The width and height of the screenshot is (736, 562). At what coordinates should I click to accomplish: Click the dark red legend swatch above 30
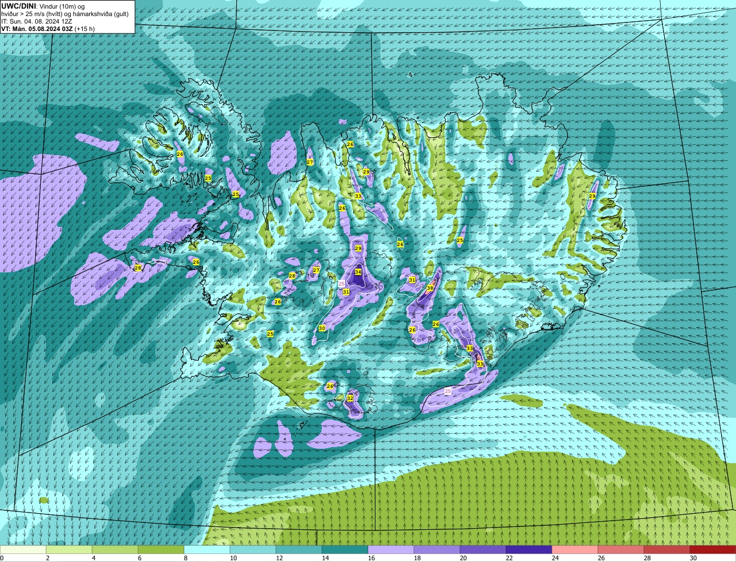click(x=713, y=550)
